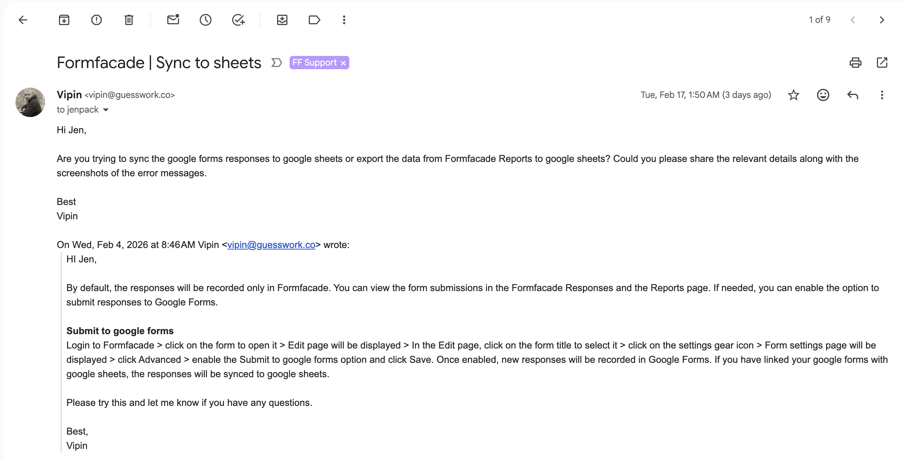This screenshot has height=460, width=902.
Task: Toggle the star on Vipin's message
Action: (x=793, y=95)
